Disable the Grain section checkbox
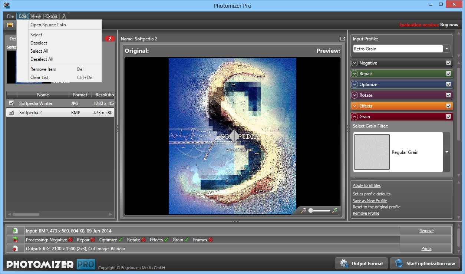Viewport: 465px width, 274px height. point(449,117)
